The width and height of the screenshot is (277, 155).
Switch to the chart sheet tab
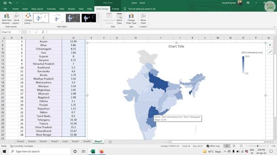[65, 142]
